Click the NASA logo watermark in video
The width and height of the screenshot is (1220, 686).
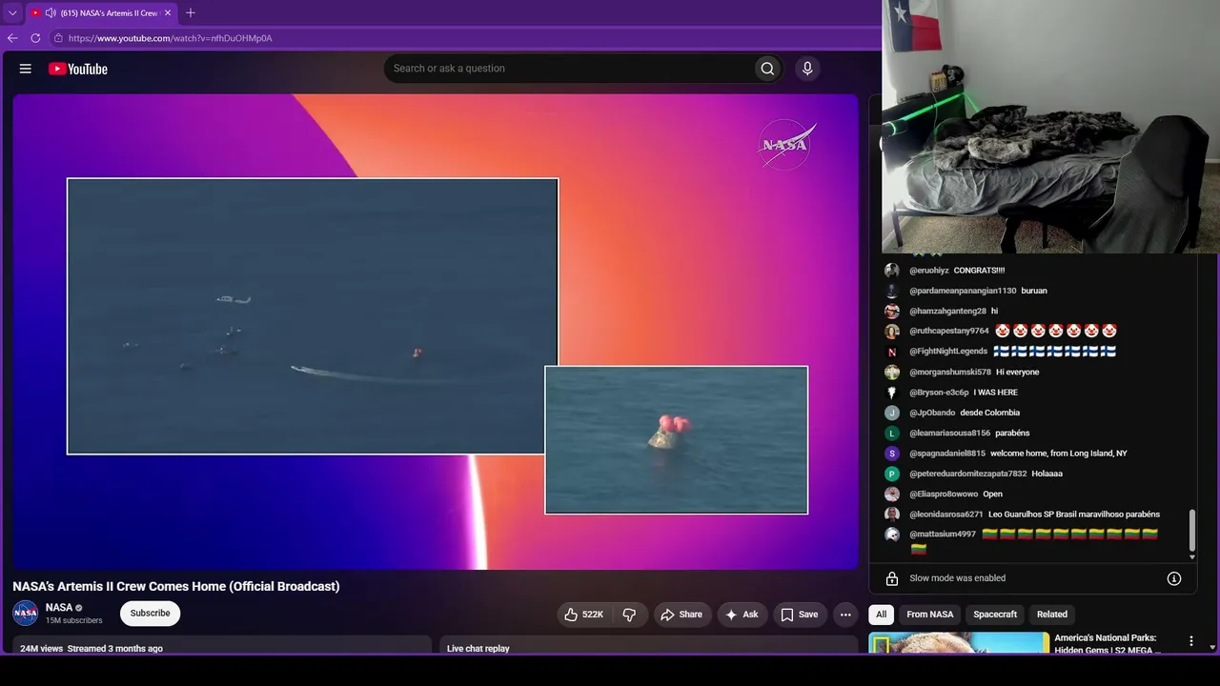[786, 145]
